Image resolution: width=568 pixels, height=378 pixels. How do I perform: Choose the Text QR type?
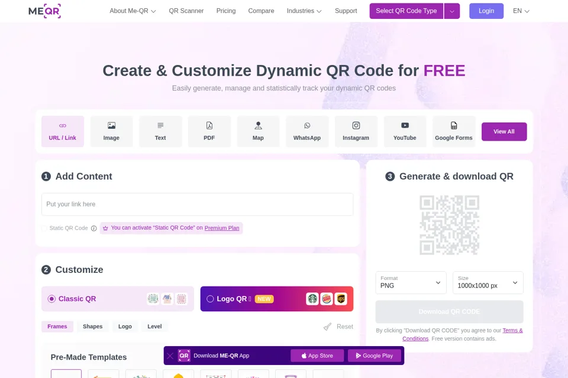(160, 131)
